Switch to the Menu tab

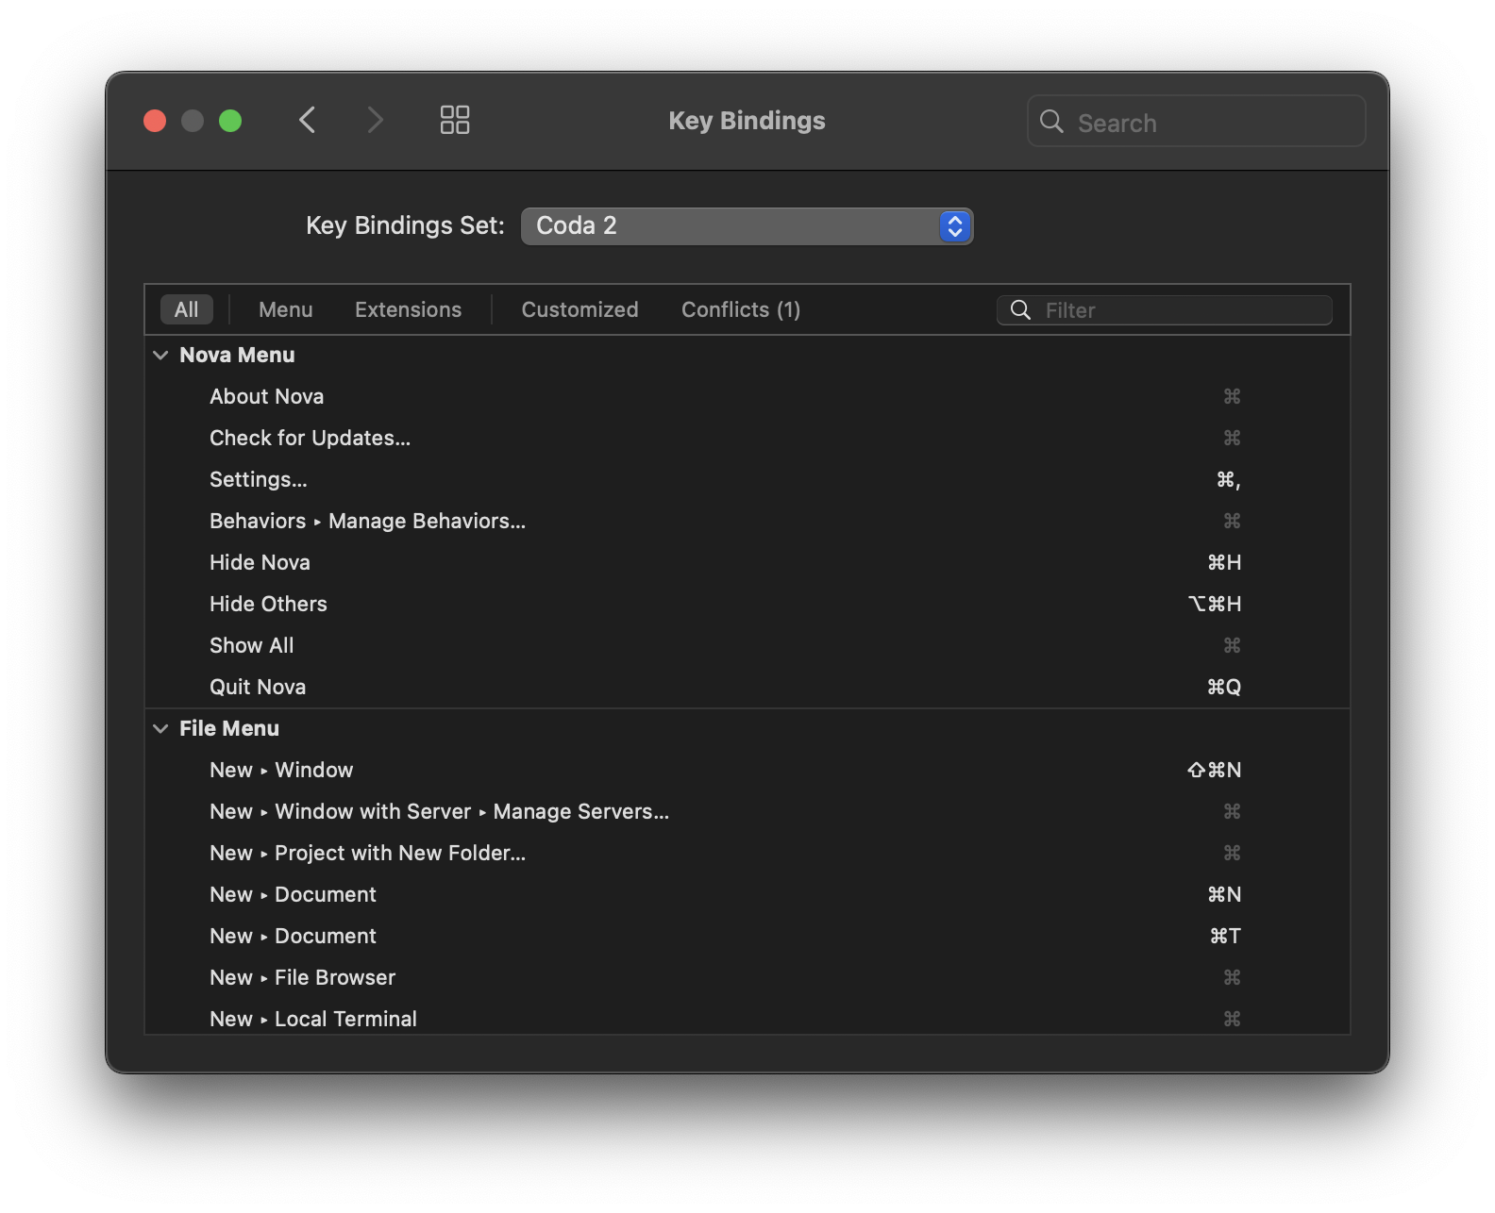click(285, 309)
